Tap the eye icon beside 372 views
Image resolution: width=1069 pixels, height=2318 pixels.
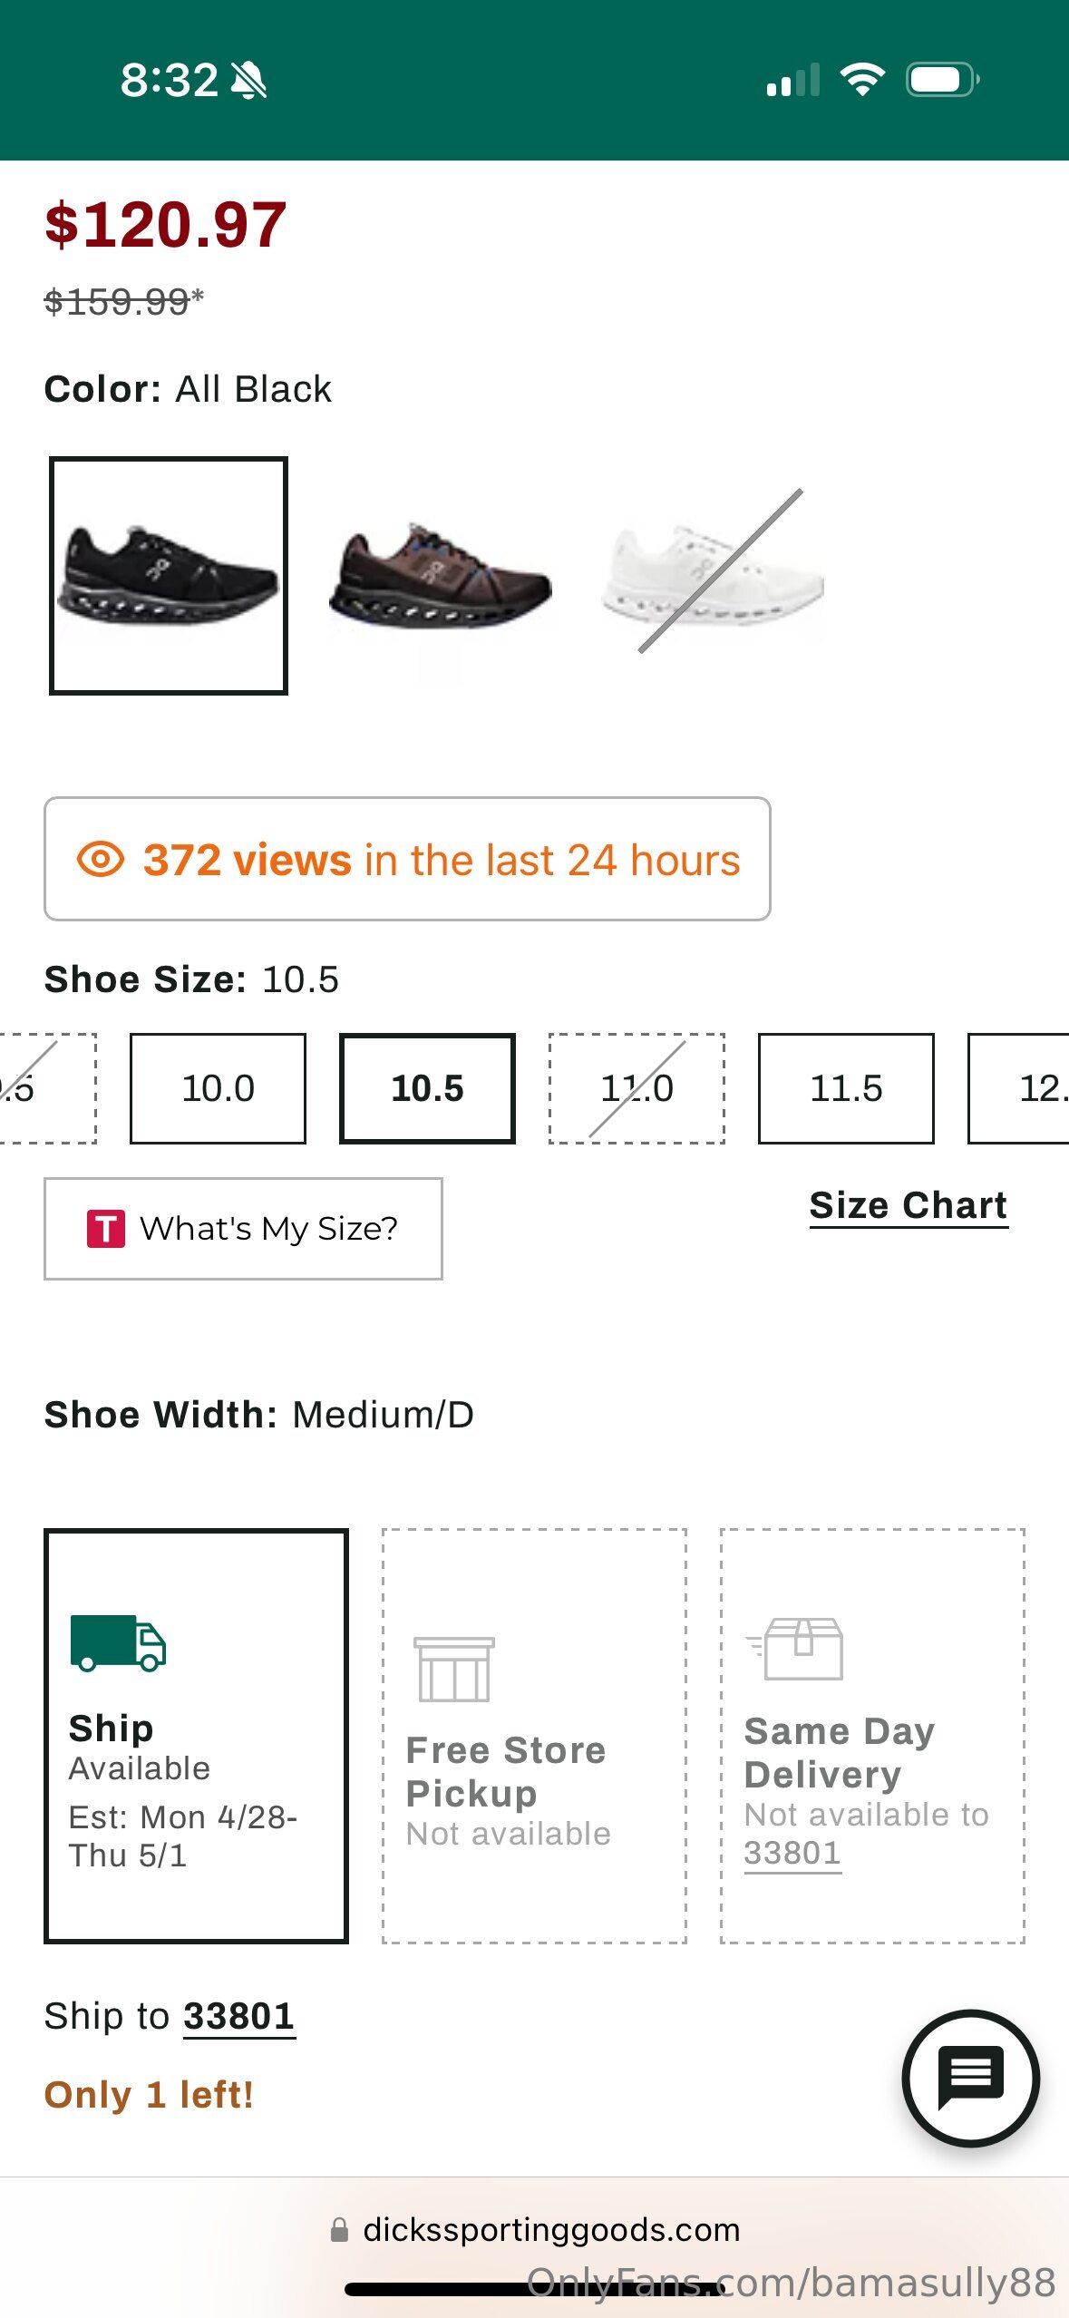coord(101,859)
